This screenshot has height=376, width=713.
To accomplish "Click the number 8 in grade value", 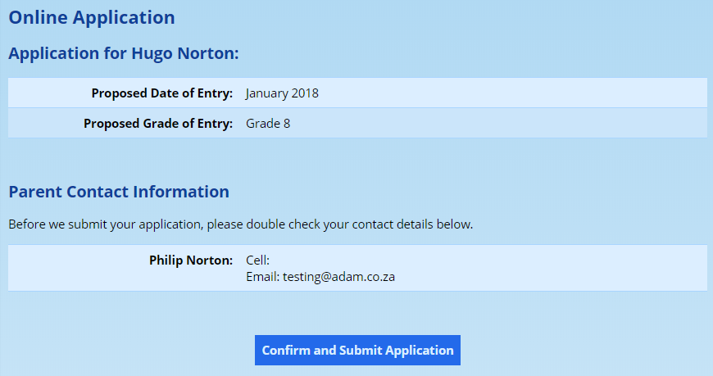I will (287, 124).
